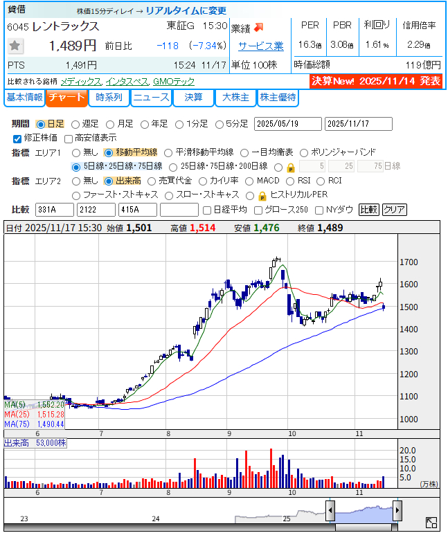Click the left range handle arrow on timeline
Image resolution: width=448 pixels, height=533 pixels.
point(331,510)
